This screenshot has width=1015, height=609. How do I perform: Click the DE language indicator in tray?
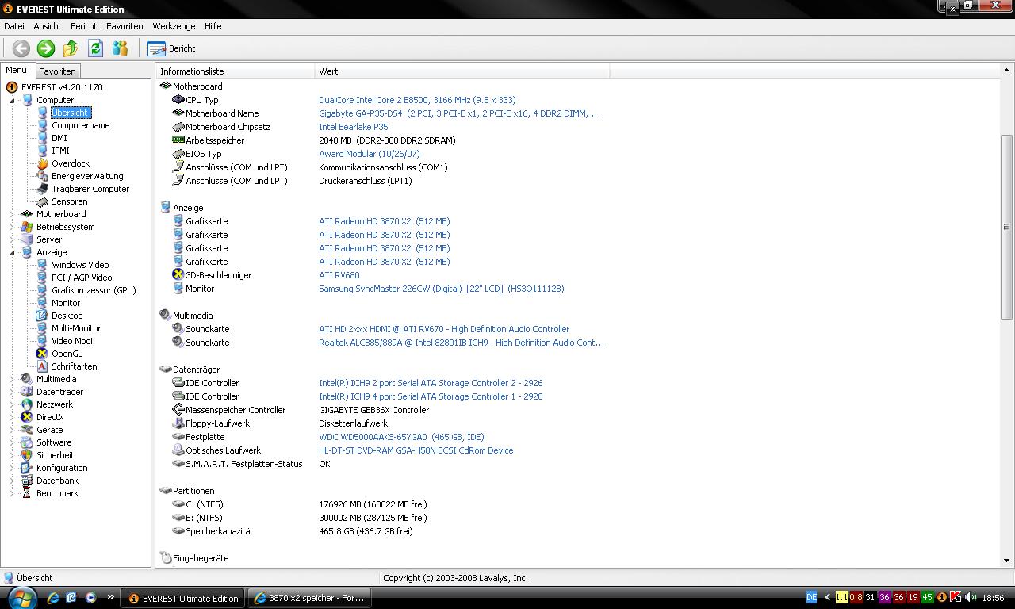(811, 598)
